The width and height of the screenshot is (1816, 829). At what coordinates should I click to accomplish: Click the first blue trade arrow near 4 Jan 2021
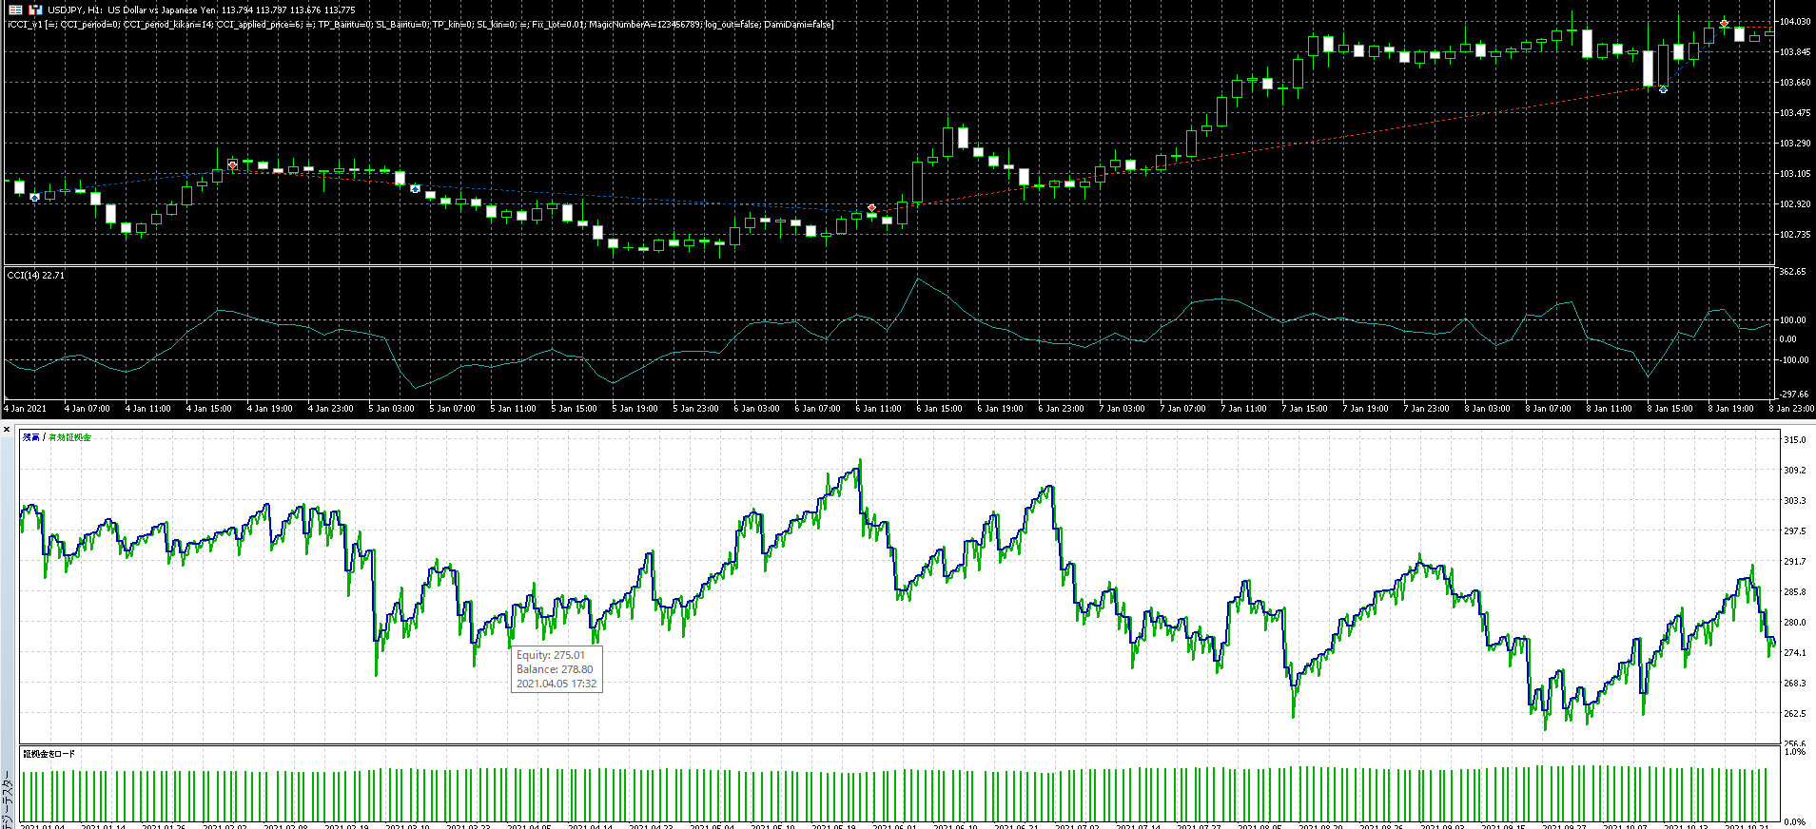[x=35, y=197]
